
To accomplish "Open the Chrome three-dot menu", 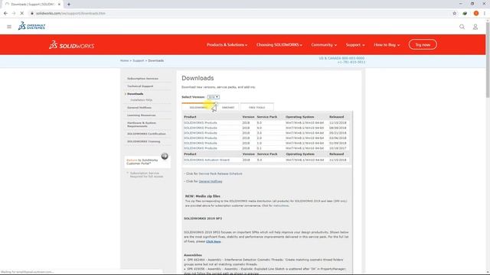I will [x=485, y=14].
